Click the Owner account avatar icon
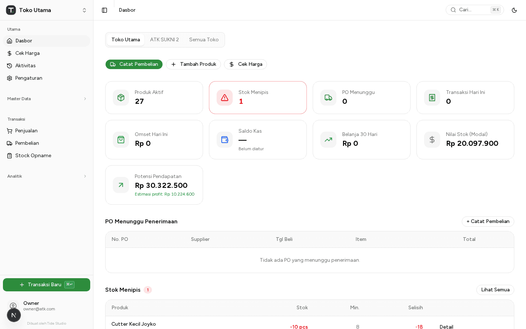Screen dimensions: 526x329 pyautogui.click(x=13, y=306)
